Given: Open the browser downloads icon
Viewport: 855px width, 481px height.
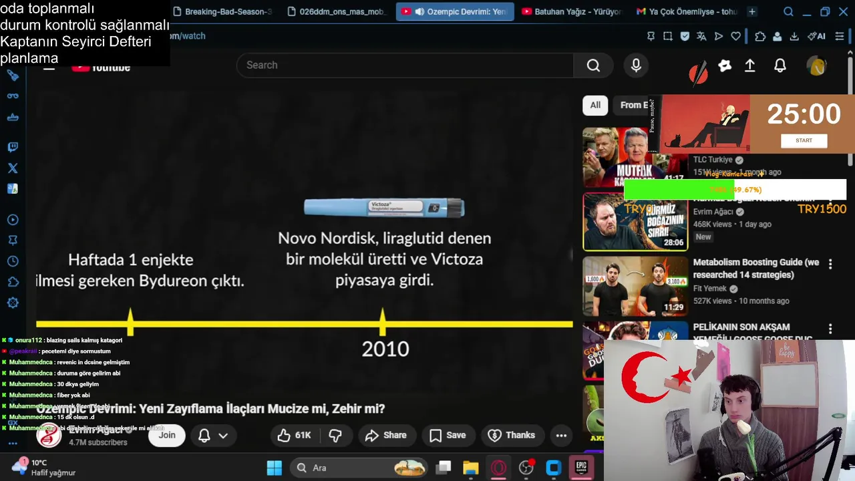Looking at the screenshot, I should [x=794, y=36].
